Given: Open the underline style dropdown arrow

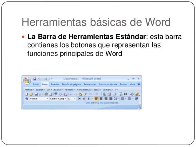Looking at the screenshot, I should pos(92,99).
